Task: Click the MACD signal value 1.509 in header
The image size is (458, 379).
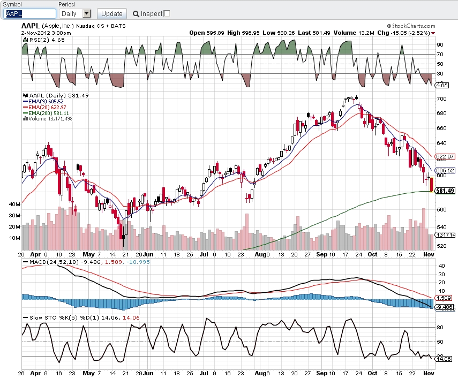Action: click(114, 262)
